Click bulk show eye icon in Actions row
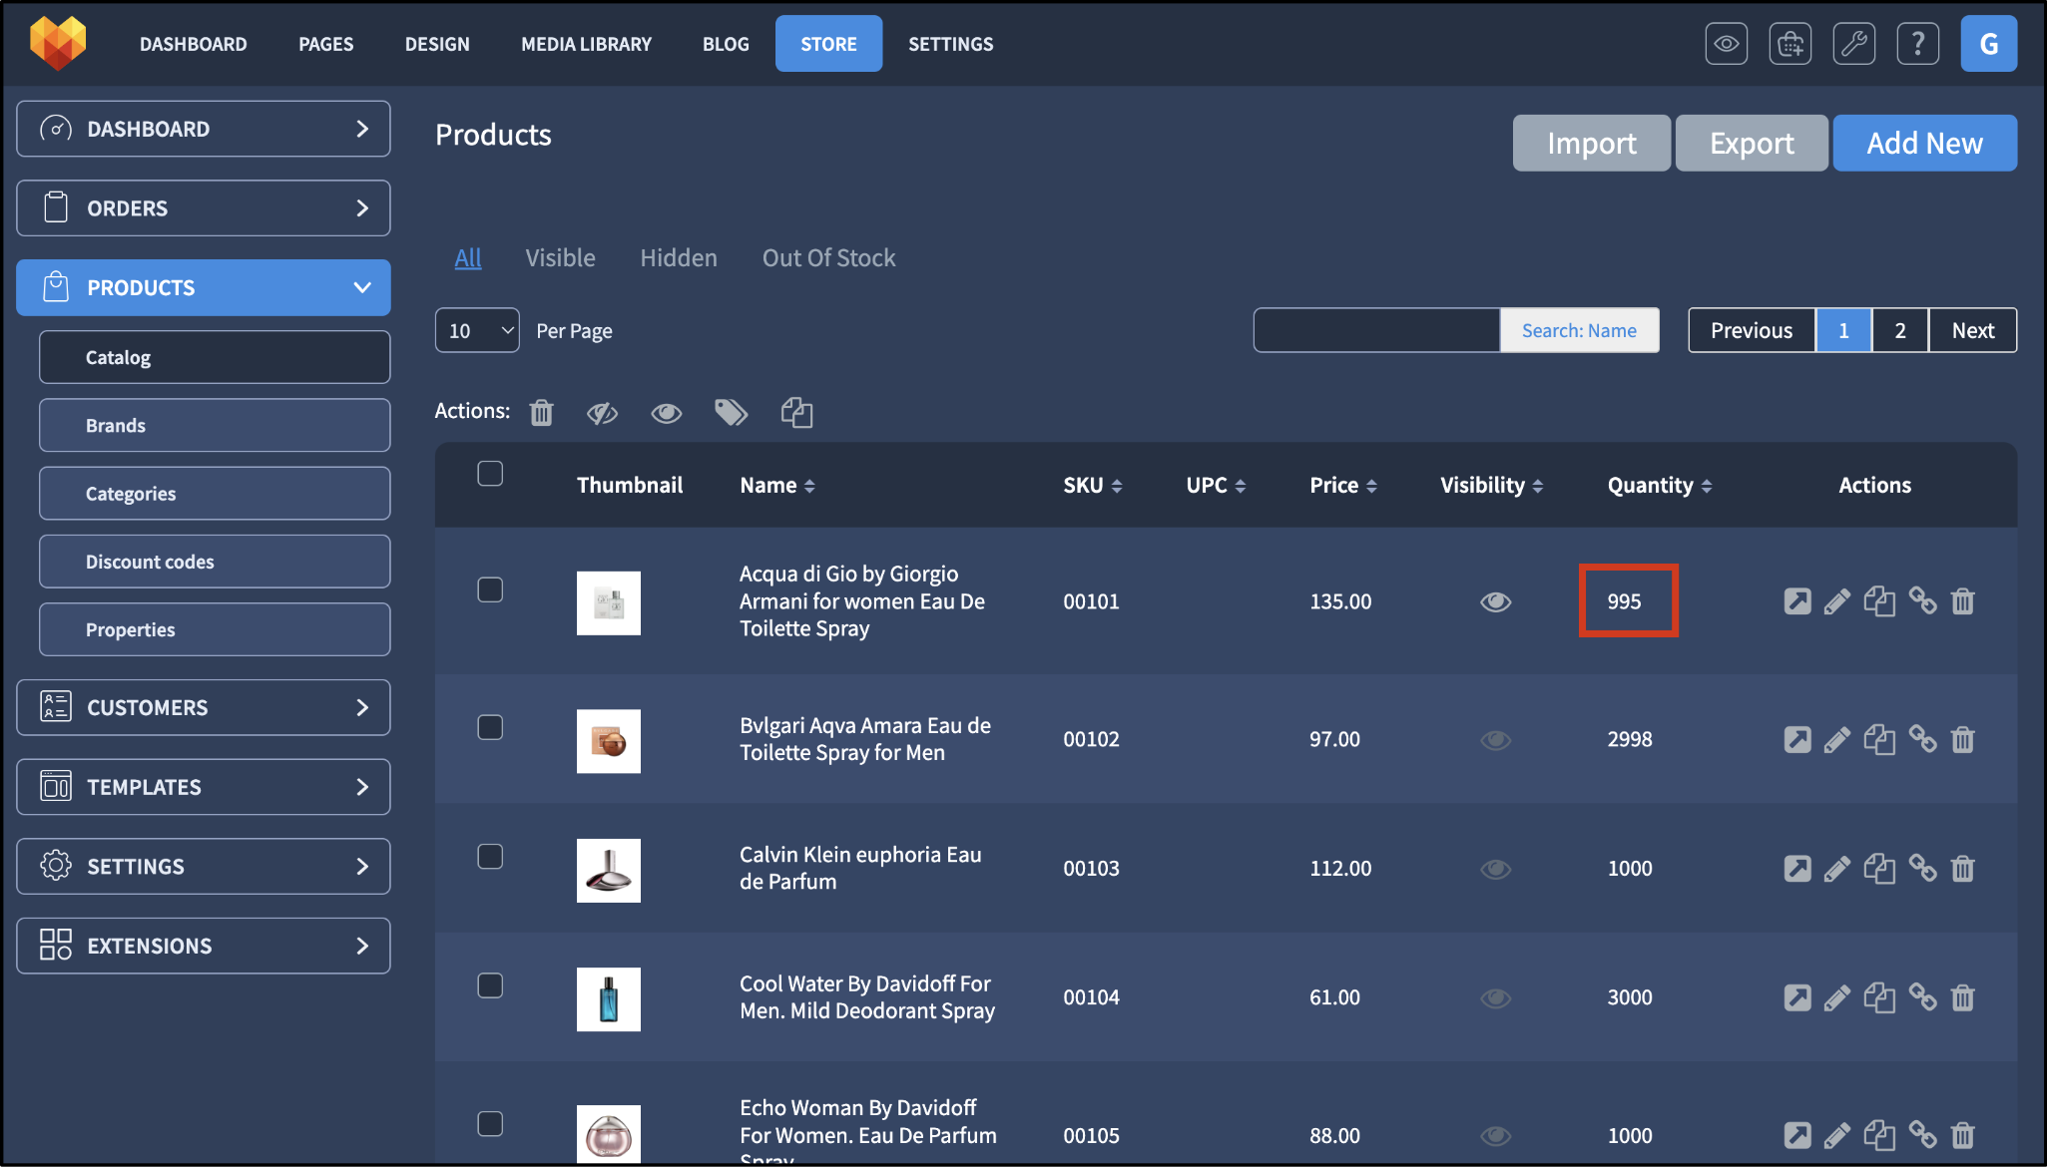Viewport: 2047px width, 1167px height. pos(666,412)
